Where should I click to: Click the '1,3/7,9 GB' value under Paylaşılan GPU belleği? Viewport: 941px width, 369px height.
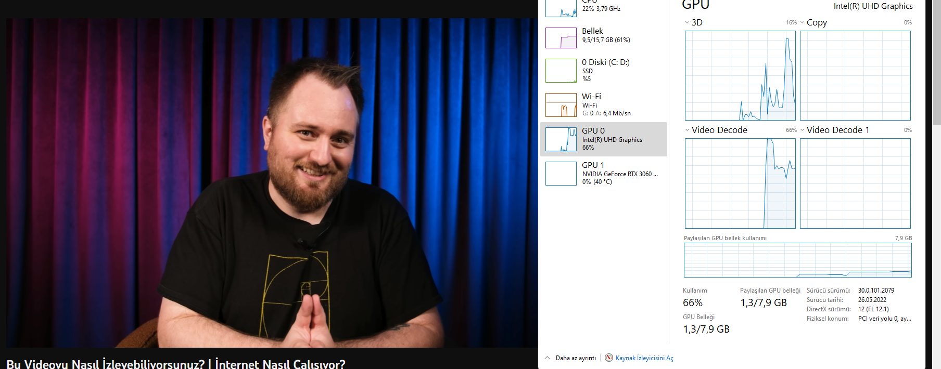pyautogui.click(x=764, y=302)
